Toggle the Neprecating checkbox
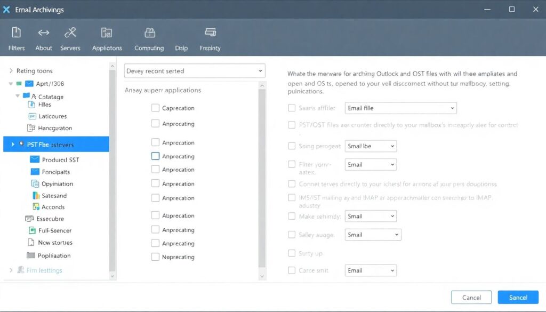This screenshot has height=312, width=546. tap(155, 257)
